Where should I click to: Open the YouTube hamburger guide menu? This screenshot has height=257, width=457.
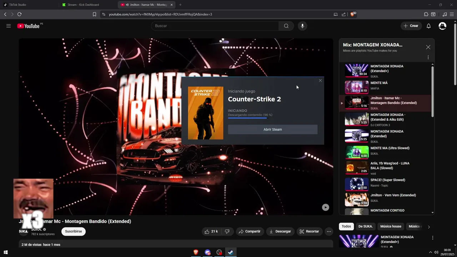pos(9,26)
